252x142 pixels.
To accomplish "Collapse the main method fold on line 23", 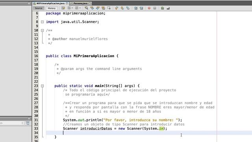I will (x=42, y=86).
